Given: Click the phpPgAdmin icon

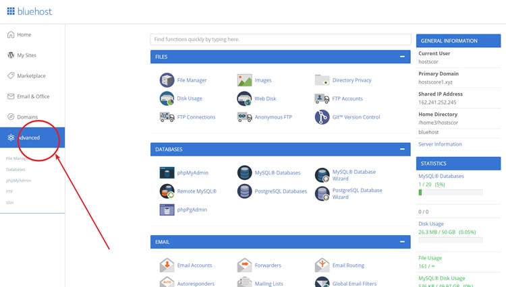Looking at the screenshot, I should 167,210.
